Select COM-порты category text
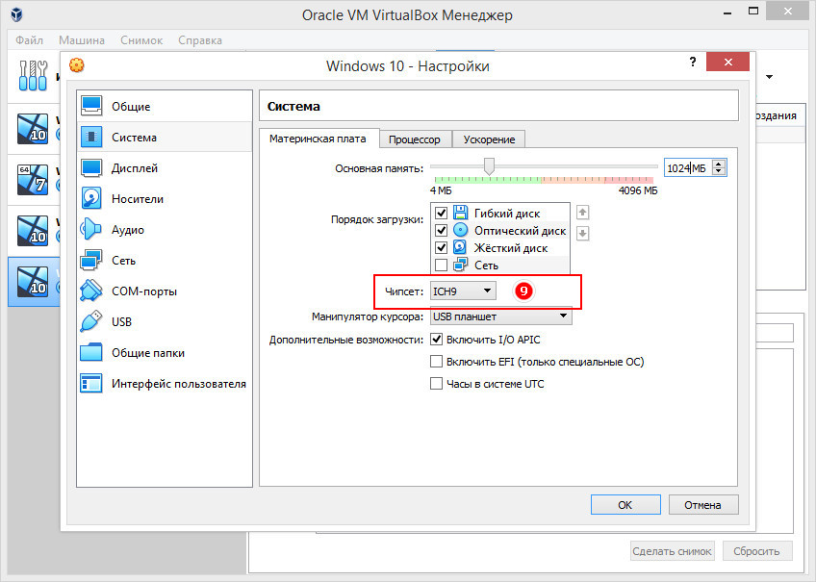The width and height of the screenshot is (816, 582). [x=144, y=291]
